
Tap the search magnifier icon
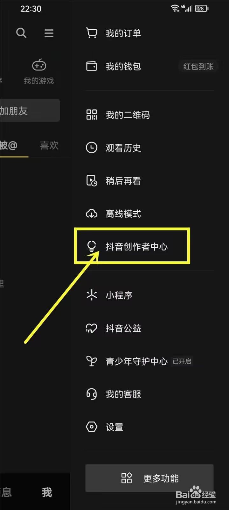coord(21,33)
